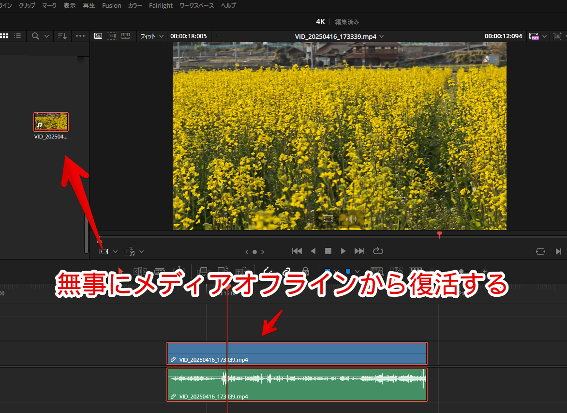This screenshot has height=413, width=567.
Task: Open the media pool three-dots options menu
Action: point(80,36)
